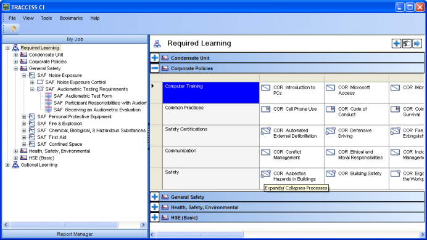Click the My Job panel header

tap(75, 39)
